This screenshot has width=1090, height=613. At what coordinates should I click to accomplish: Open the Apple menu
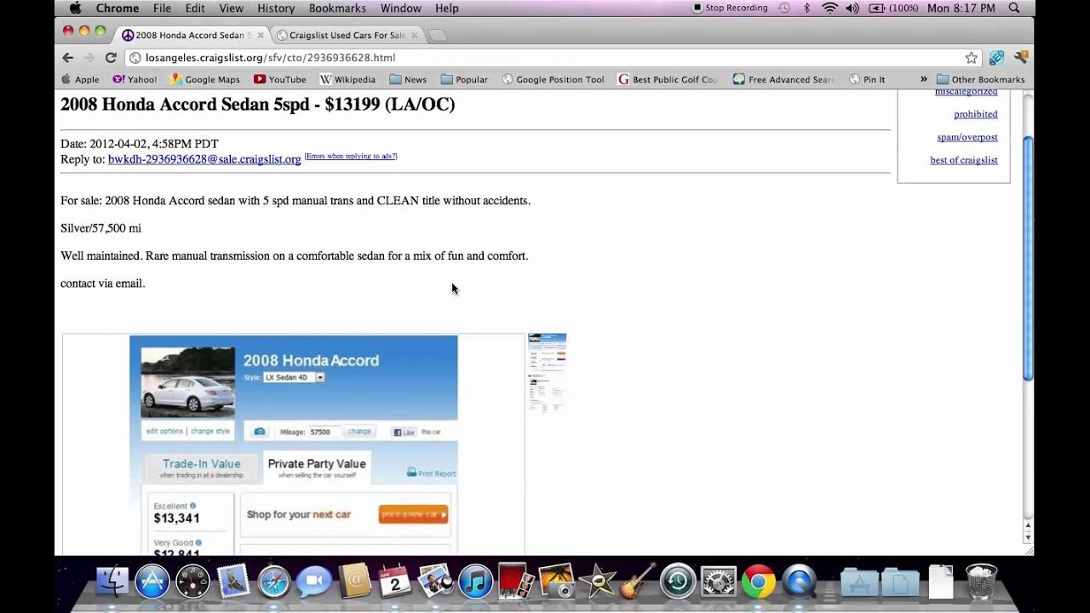pyautogui.click(x=75, y=8)
